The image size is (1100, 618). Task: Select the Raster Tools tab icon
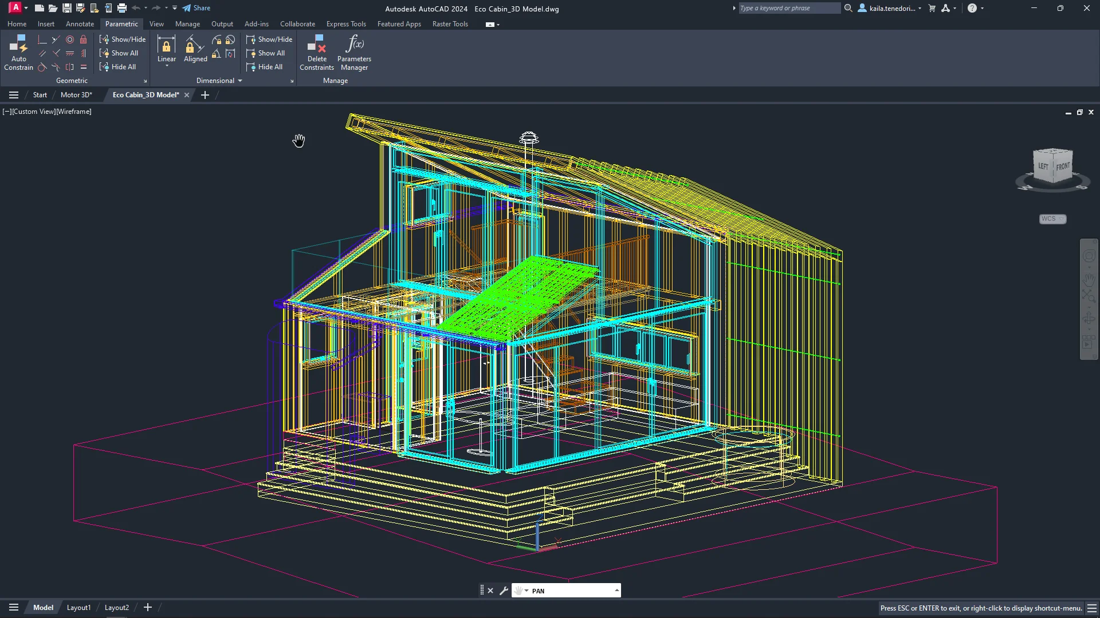click(x=450, y=23)
